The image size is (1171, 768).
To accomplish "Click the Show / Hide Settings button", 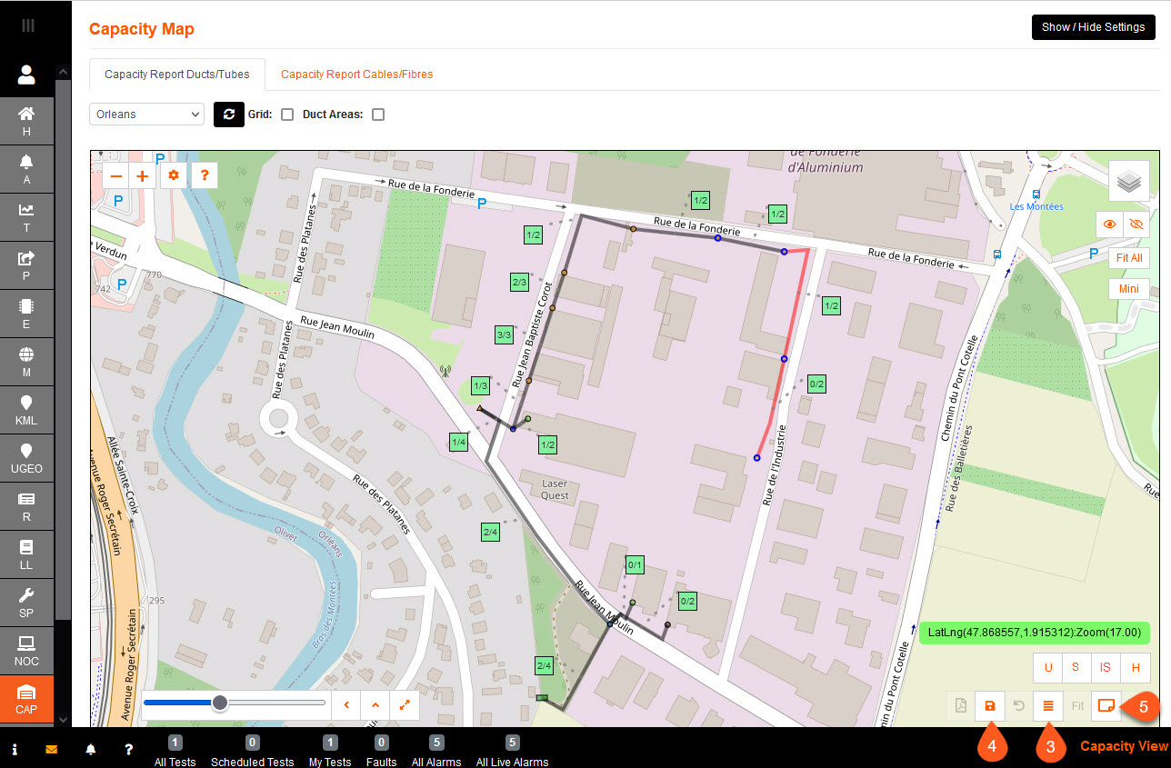I will pos(1093,27).
